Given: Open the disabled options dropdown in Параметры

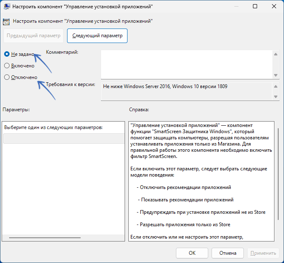Looking at the screenshot, I should (x=64, y=139).
